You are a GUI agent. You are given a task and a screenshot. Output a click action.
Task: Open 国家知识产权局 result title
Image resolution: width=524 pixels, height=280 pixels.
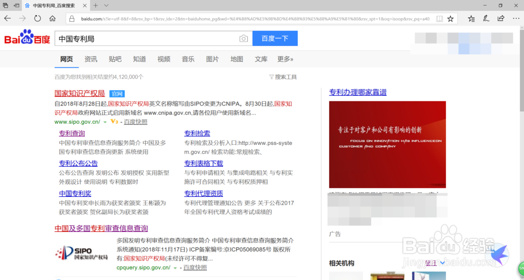point(80,94)
